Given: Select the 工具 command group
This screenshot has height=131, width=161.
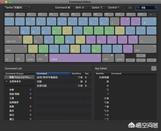Looking at the screenshot, I should 19,98.
